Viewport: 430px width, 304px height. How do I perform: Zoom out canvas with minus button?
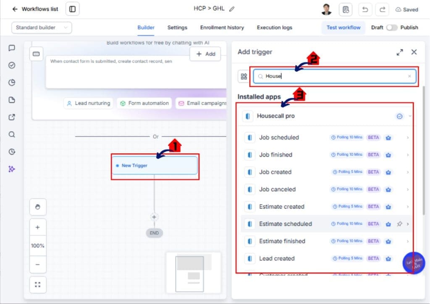[x=38, y=265]
